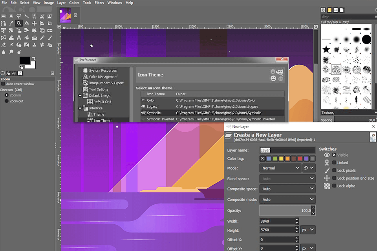This screenshot has width=377, height=251.
Task: Select the Fuzzy Select tool
Action: pyautogui.click(x=26, y=16)
